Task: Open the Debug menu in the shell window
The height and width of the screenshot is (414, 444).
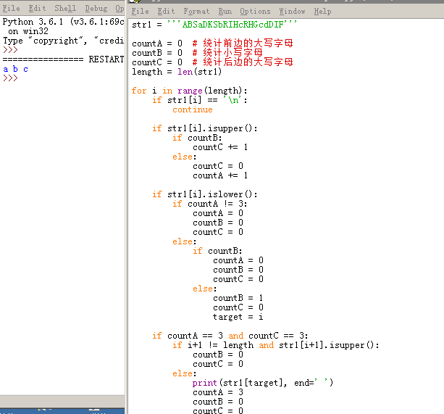Action: tap(96, 9)
